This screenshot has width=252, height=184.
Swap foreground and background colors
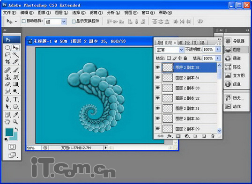click(x=16, y=129)
